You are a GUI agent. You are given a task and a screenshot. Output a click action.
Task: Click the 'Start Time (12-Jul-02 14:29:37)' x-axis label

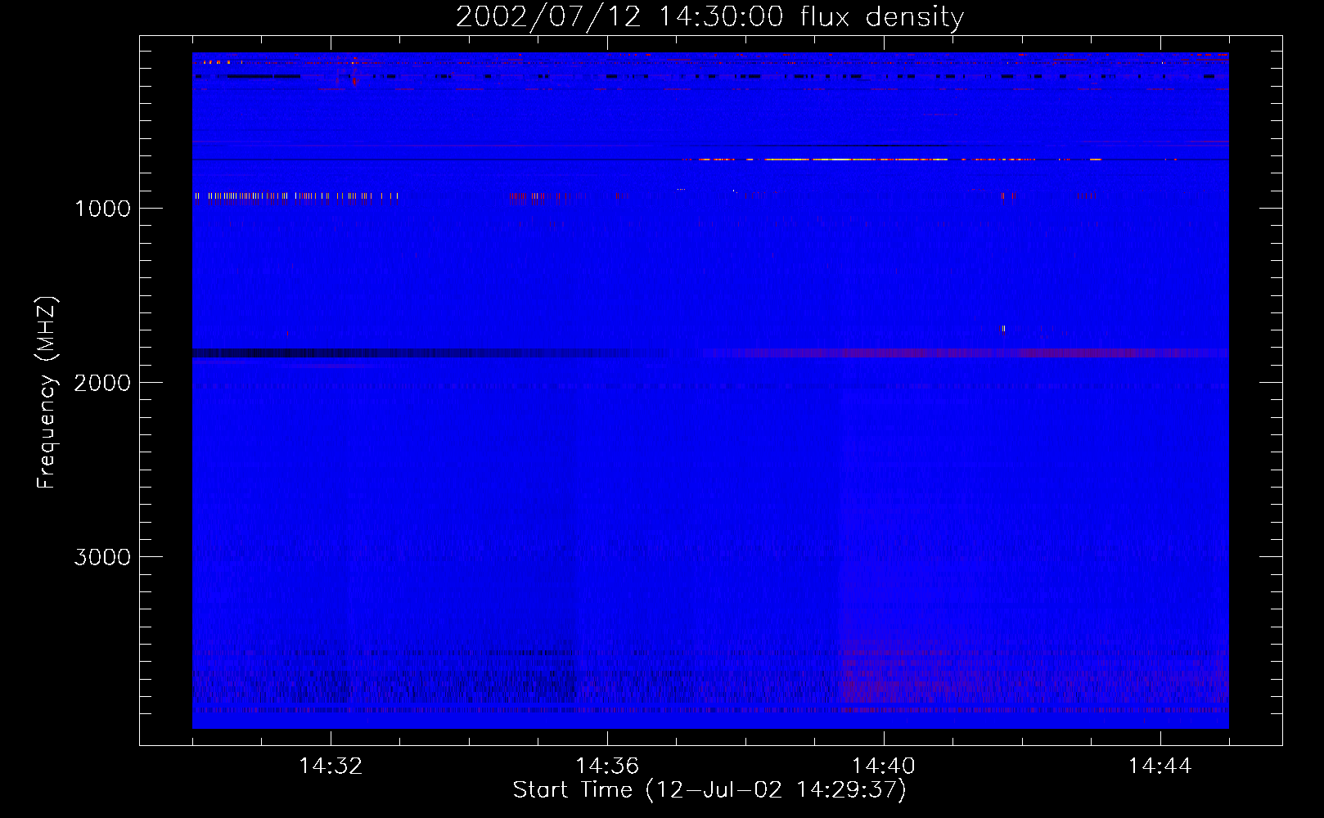tap(709, 790)
